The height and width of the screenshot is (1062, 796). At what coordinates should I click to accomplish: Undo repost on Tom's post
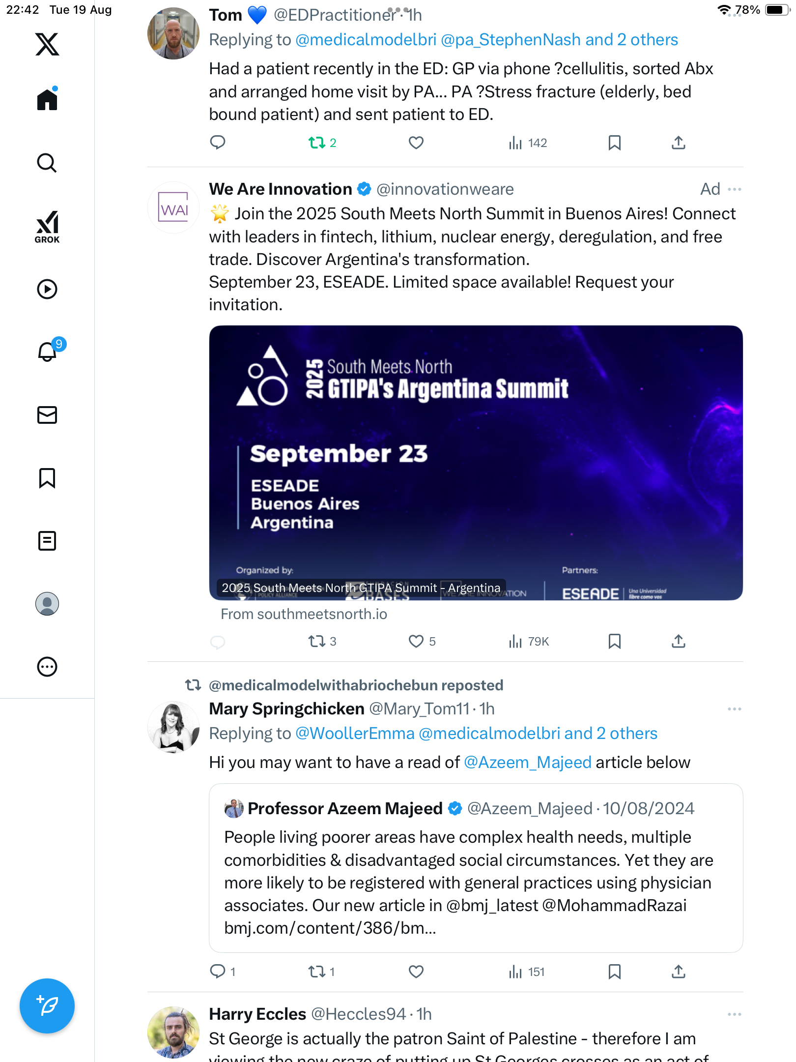pyautogui.click(x=317, y=143)
